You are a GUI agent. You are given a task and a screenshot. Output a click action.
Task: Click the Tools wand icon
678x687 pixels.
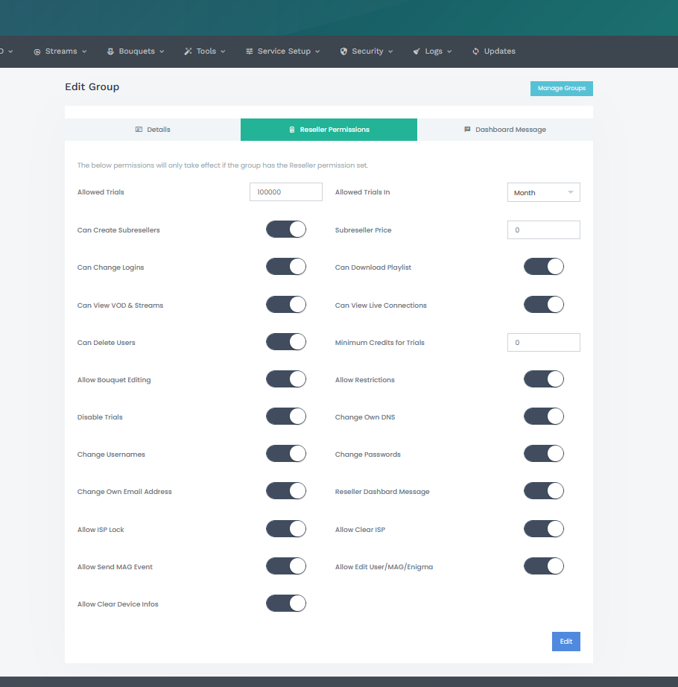coord(188,51)
